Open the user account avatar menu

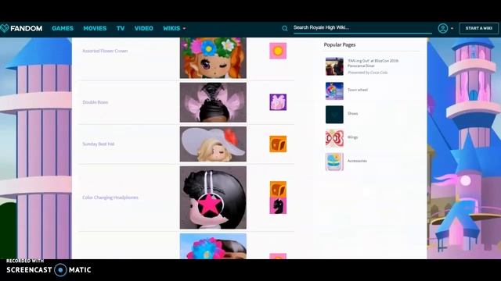coord(443,28)
